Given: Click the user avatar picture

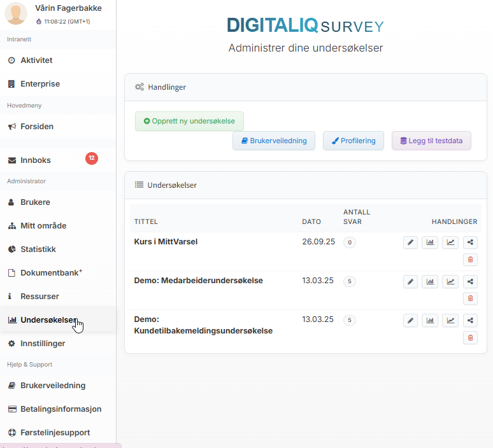Looking at the screenshot, I should 16,14.
